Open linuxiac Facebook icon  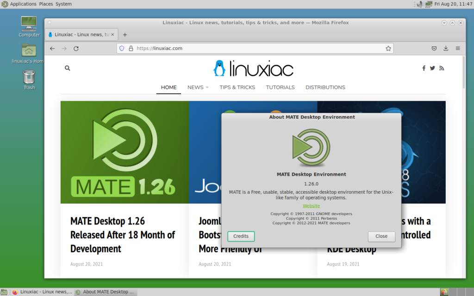[x=424, y=68]
